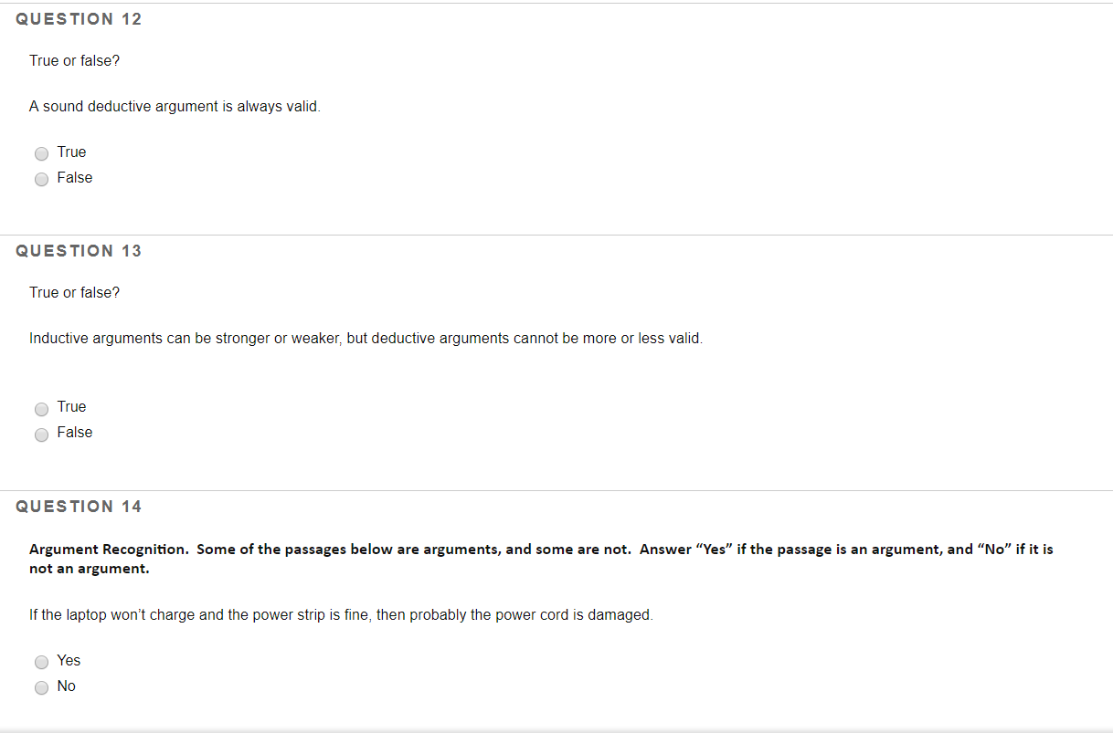Click the sound deductive argument statement text
This screenshot has height=733, width=1113.
(x=174, y=106)
